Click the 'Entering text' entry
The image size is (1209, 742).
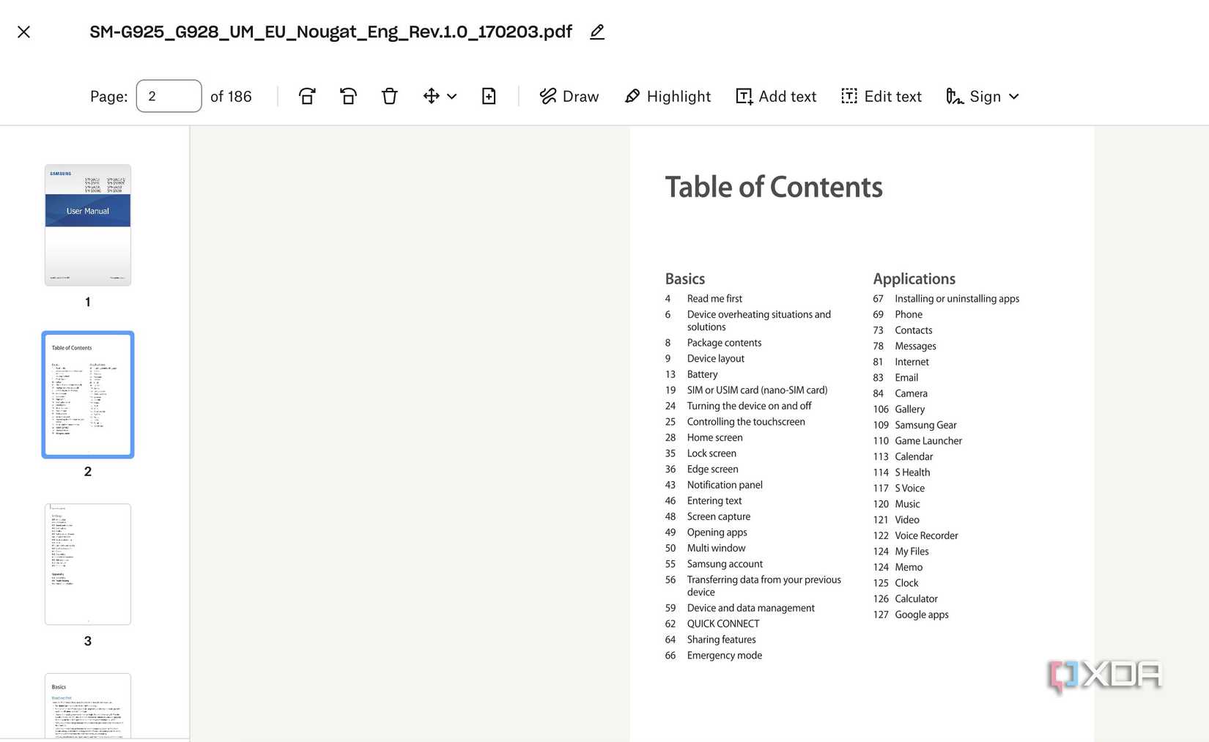click(x=714, y=501)
